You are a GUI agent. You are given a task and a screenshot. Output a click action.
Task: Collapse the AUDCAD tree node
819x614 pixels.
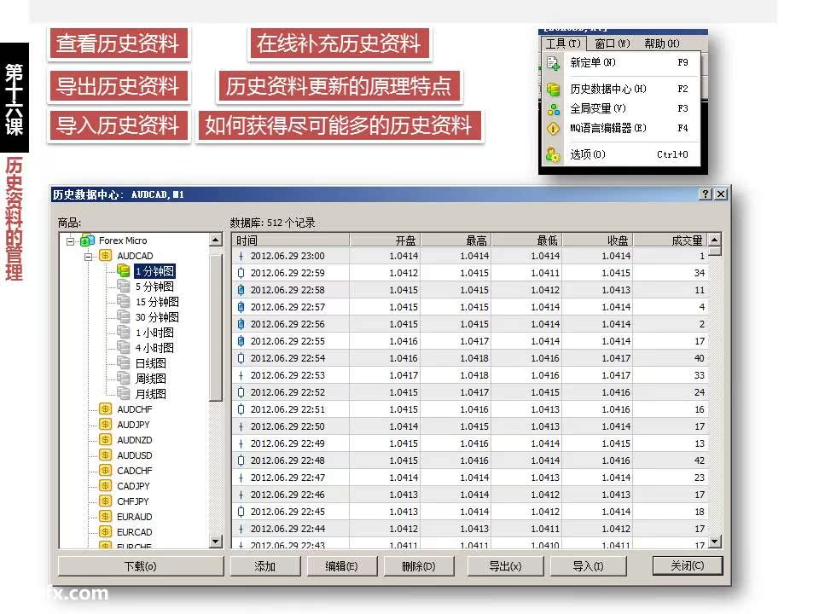tap(88, 256)
